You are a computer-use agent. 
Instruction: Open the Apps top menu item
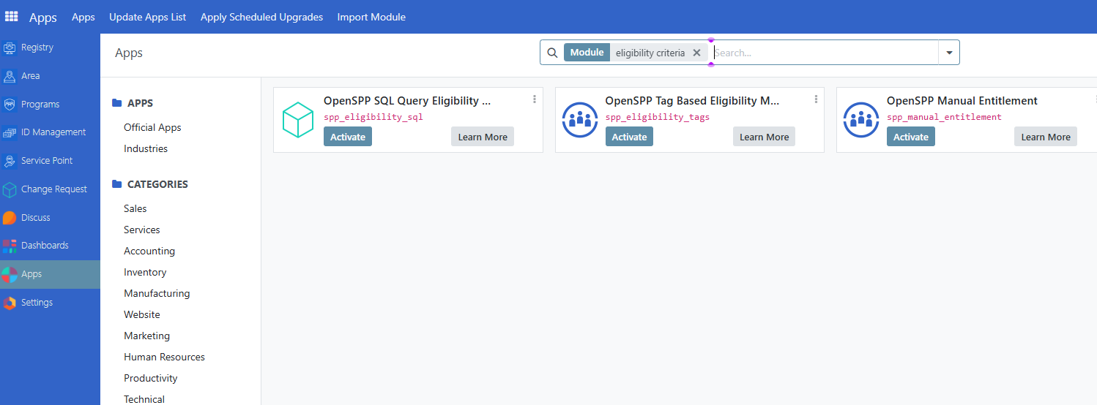(83, 17)
